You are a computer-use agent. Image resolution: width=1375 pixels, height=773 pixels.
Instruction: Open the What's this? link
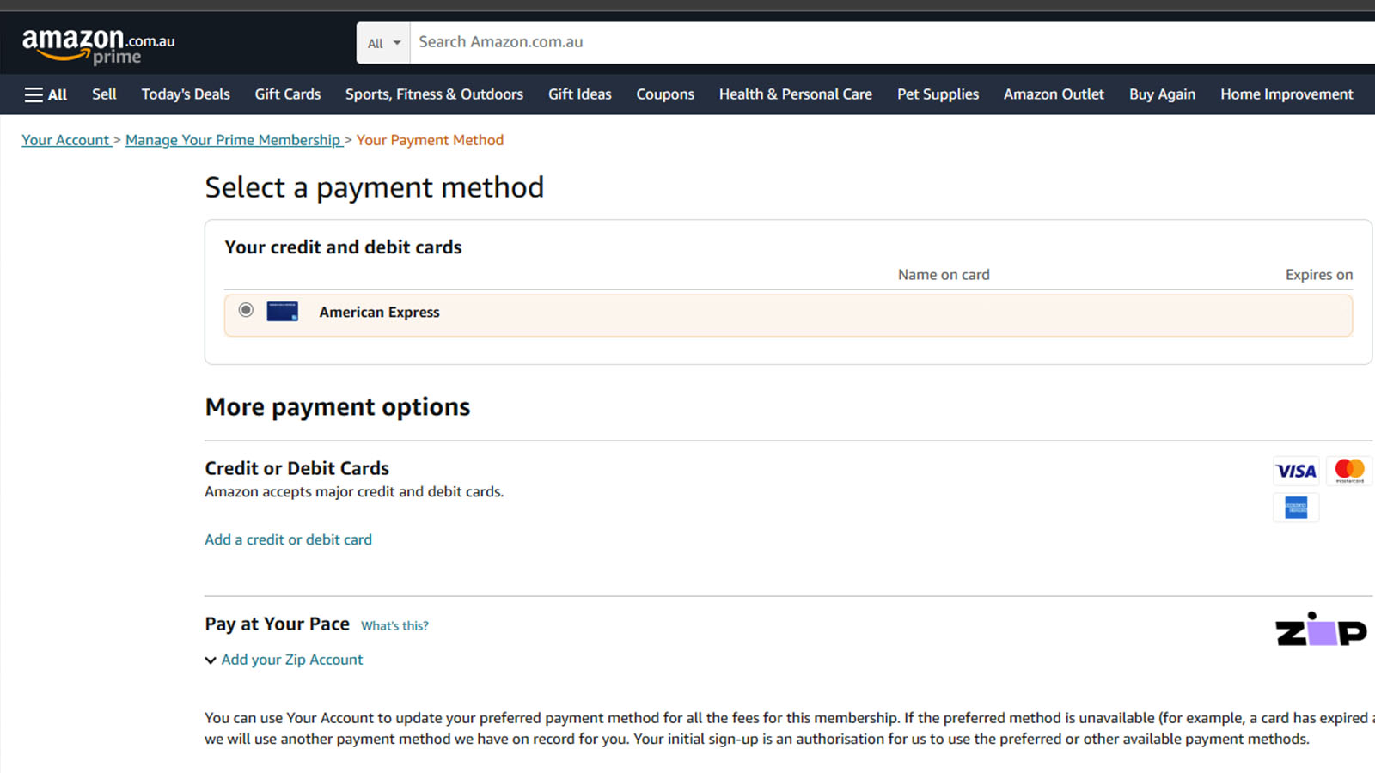[394, 626]
